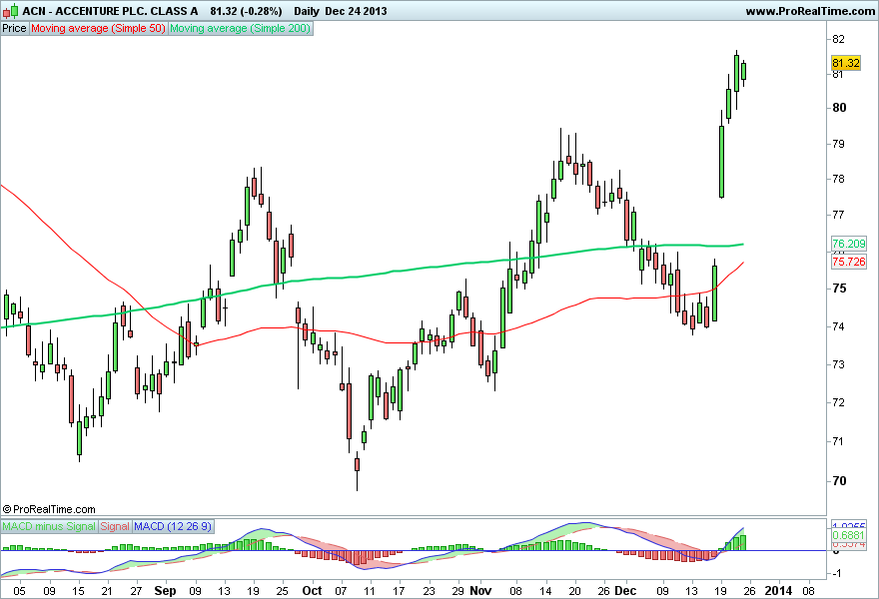Click the 2014 label on the date axis
Viewport: 879px width, 599px height.
click(x=779, y=591)
